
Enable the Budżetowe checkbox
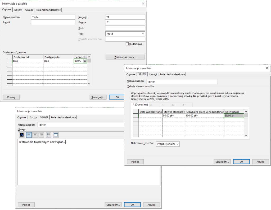pos(127,44)
